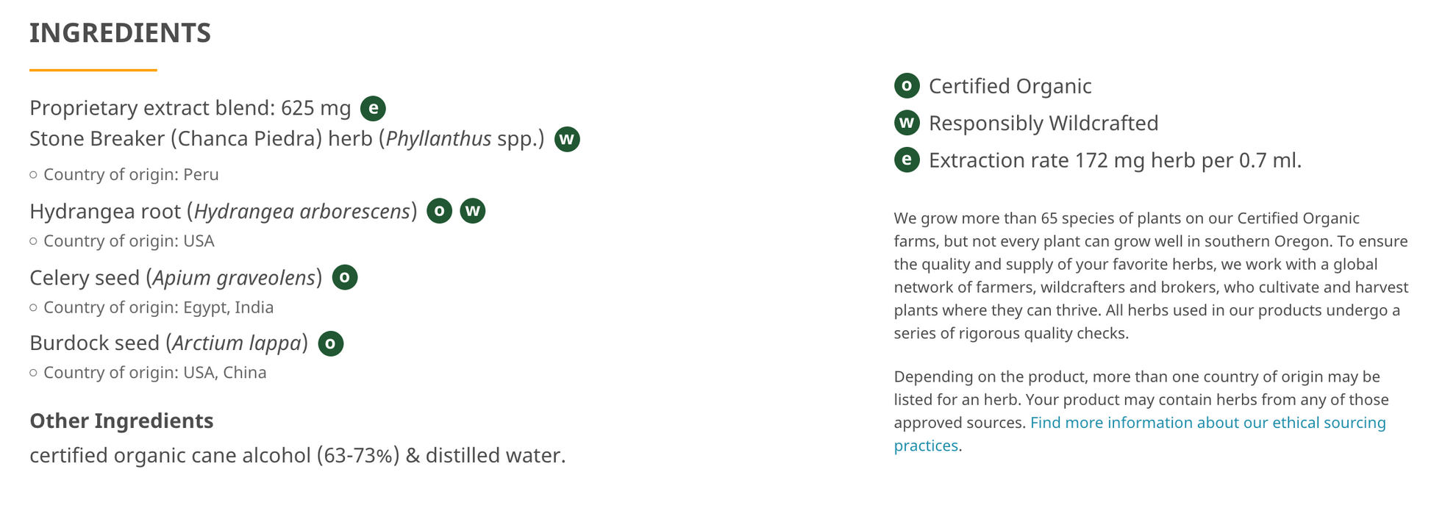The width and height of the screenshot is (1431, 511).
Task: Click the Hydrangea arborescens ingredient name
Action: pyautogui.click(x=301, y=212)
